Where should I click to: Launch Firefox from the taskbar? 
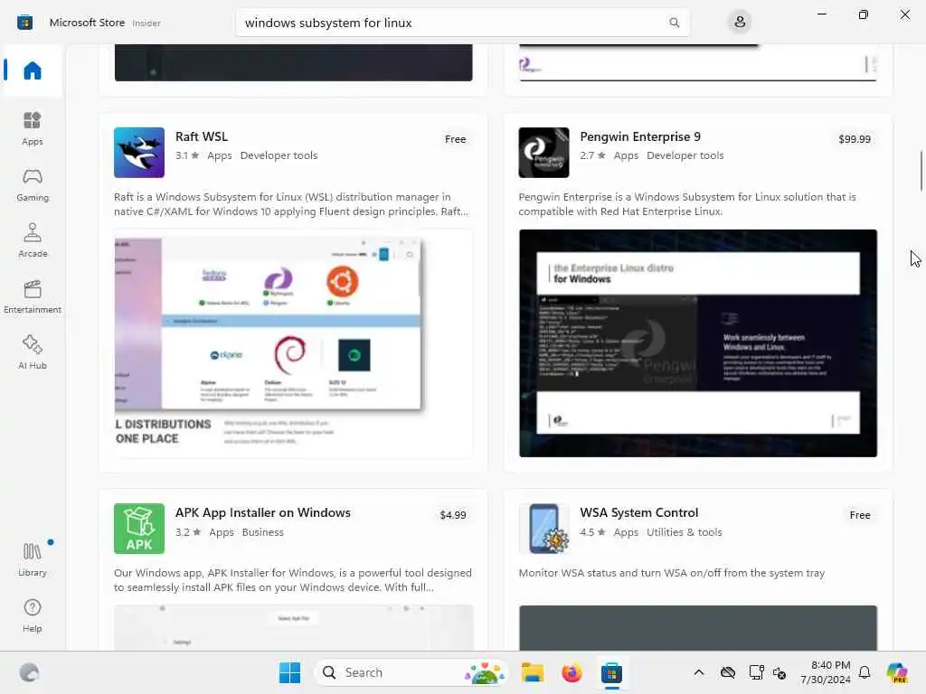coord(572,672)
